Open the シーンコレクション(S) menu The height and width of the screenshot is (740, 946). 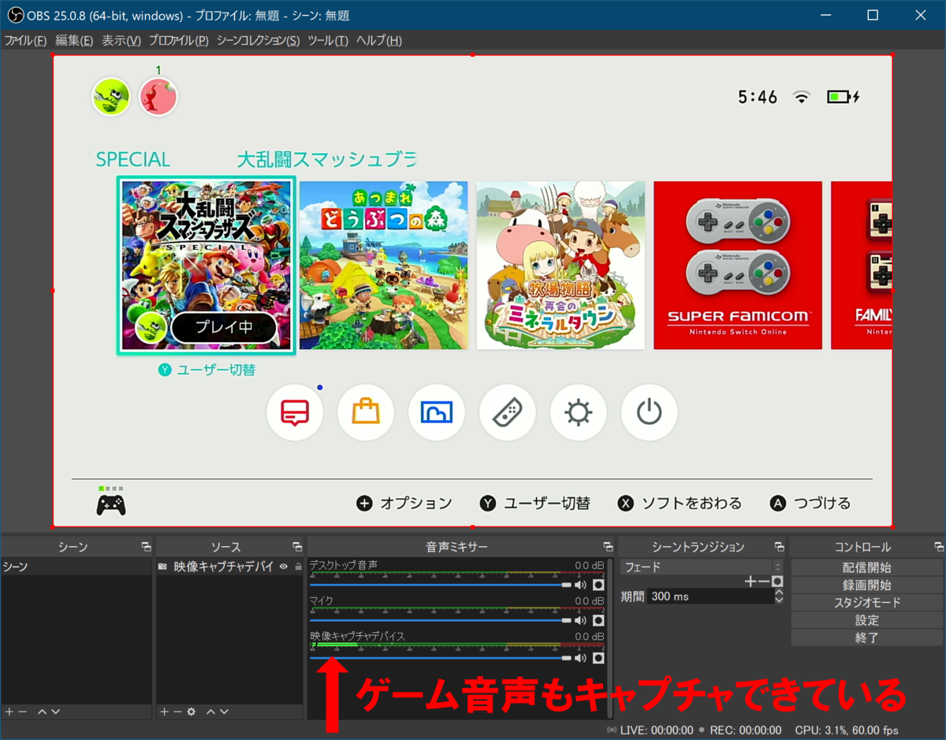click(x=259, y=41)
